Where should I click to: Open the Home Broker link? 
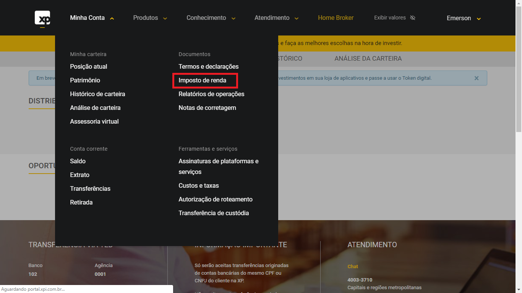pyautogui.click(x=336, y=18)
